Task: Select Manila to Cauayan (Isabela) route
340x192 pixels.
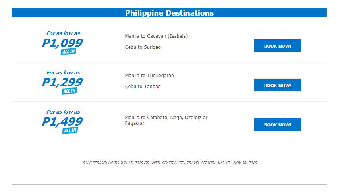Action: [156, 36]
